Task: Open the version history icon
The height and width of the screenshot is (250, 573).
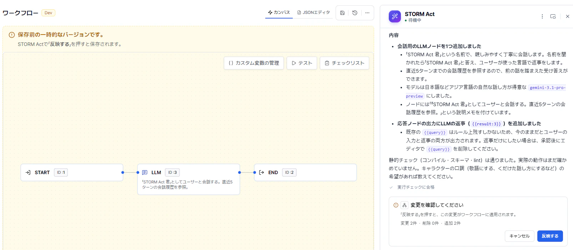Action: coord(355,13)
